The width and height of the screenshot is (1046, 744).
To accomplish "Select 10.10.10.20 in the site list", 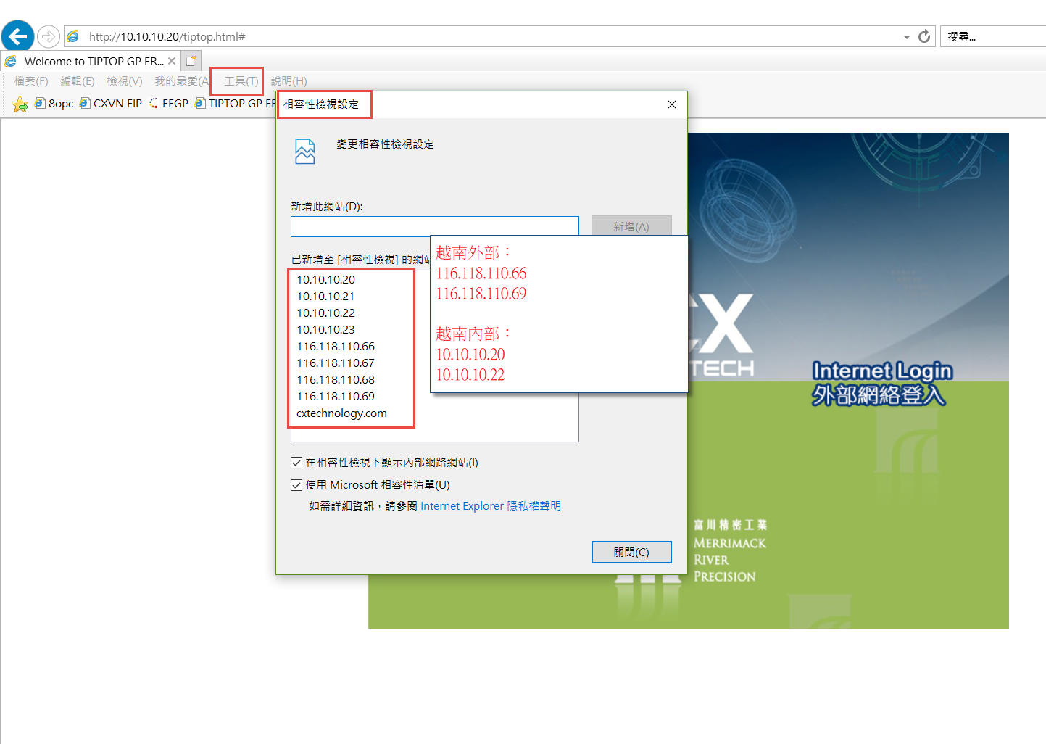I will 326,280.
